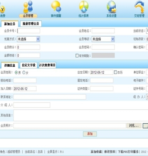Screen dimensions: 148x156
Task: Click the 事件提醒 menu label
Action: point(56,16)
